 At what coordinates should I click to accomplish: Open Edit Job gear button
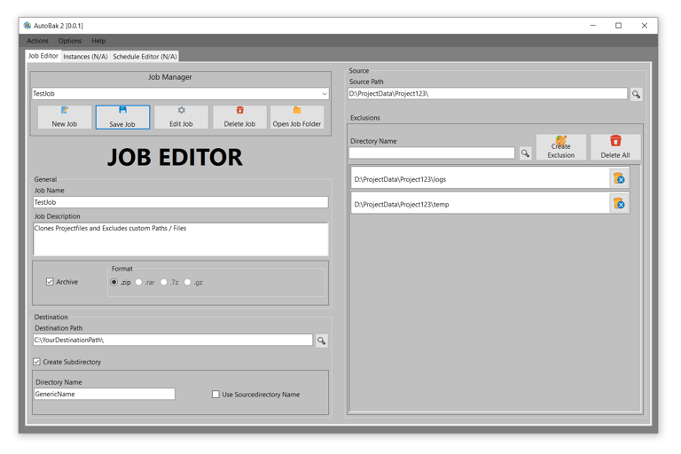pyautogui.click(x=181, y=117)
